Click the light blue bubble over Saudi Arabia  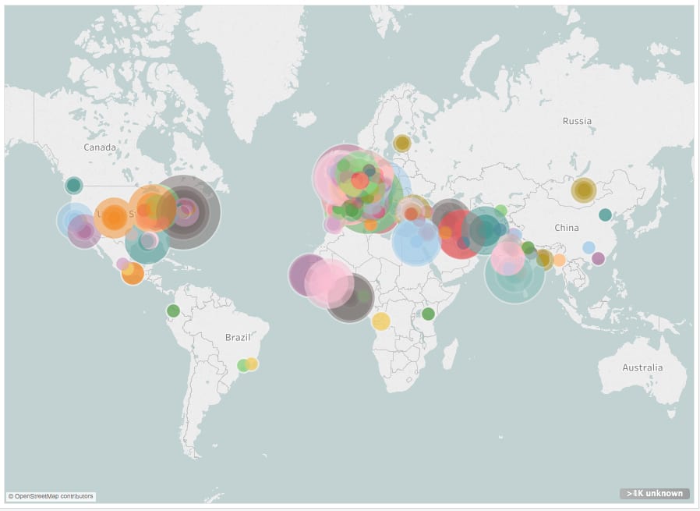click(414, 243)
